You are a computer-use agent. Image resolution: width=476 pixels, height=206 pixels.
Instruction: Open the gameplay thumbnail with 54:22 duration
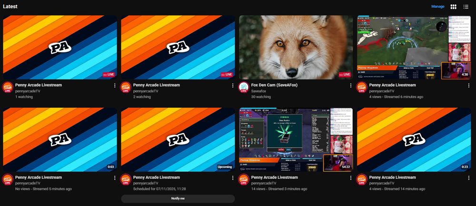coord(296,139)
